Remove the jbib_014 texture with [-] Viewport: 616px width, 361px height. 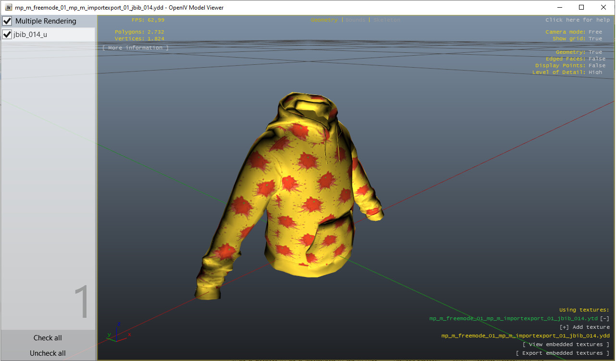click(604, 318)
